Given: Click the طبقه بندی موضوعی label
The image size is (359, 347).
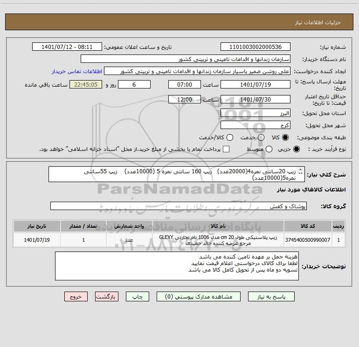Looking at the screenshot, I should (x=321, y=137).
